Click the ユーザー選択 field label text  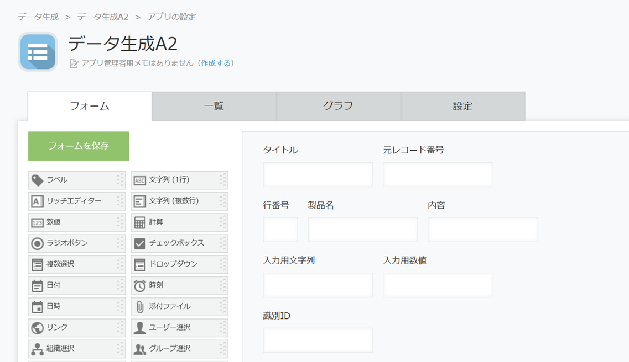[170, 327]
